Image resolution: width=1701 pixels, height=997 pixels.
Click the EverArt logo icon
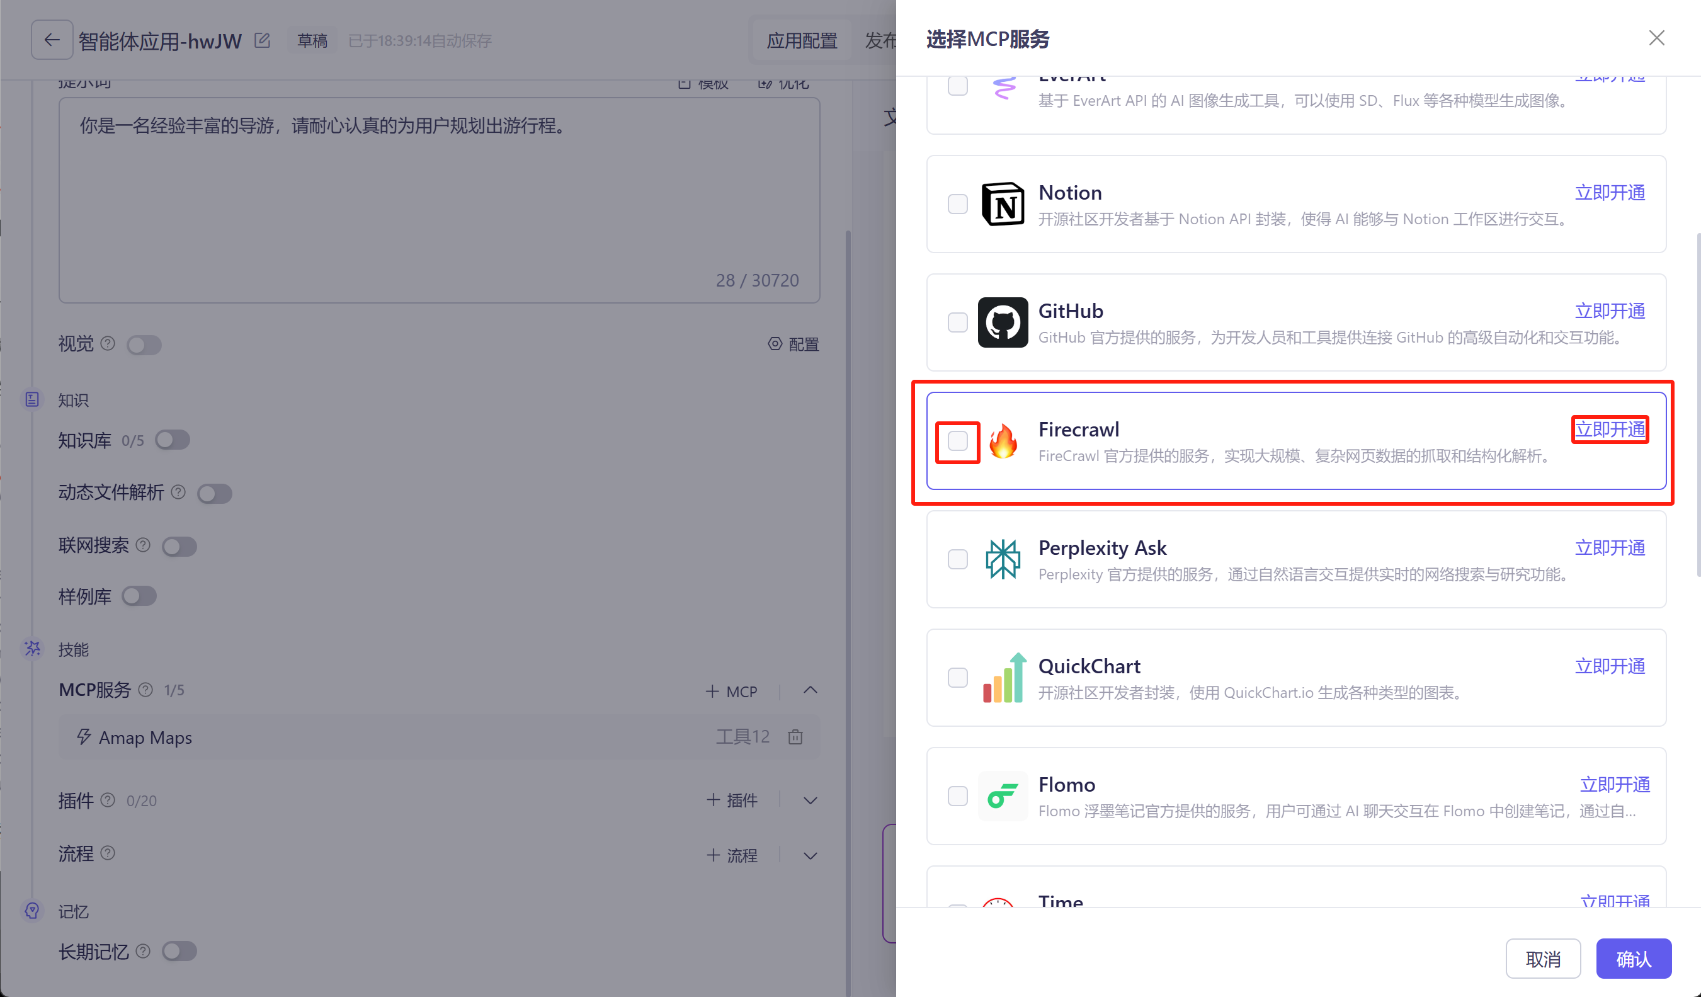[x=1004, y=88]
